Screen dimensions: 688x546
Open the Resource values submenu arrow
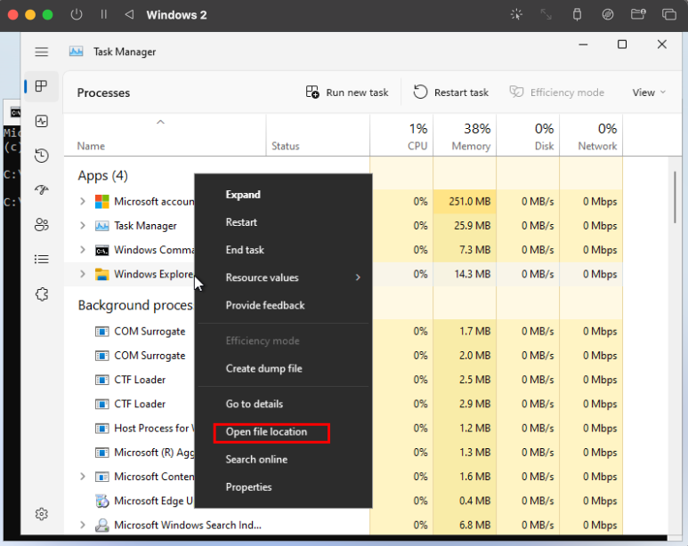[358, 277]
